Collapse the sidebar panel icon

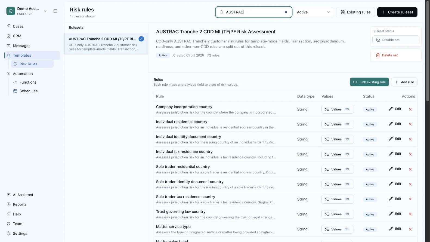coord(55,11)
